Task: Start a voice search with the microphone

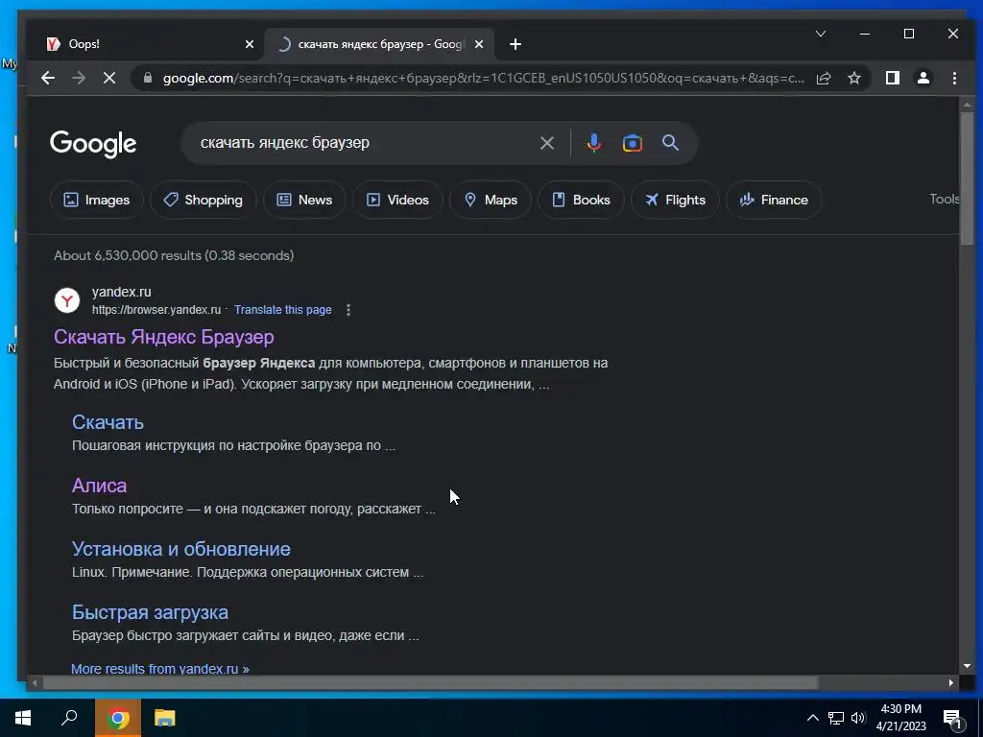Action: pos(593,143)
